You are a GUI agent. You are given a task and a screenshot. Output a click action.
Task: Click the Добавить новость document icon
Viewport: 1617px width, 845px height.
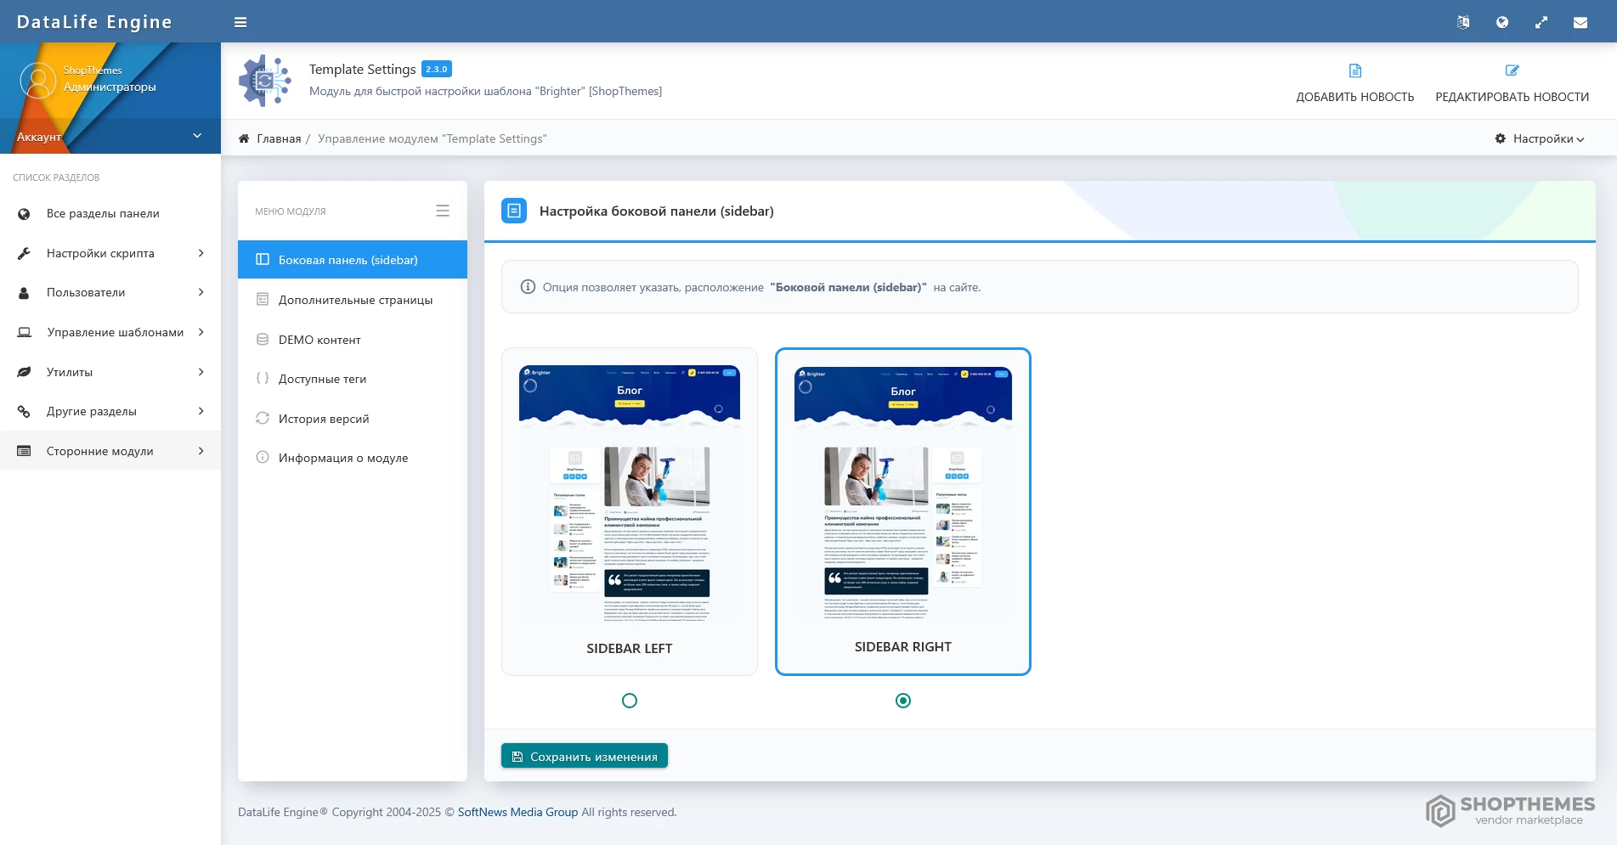(1354, 70)
